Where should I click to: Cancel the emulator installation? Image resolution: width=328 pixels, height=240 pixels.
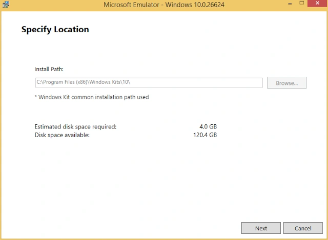click(x=303, y=228)
